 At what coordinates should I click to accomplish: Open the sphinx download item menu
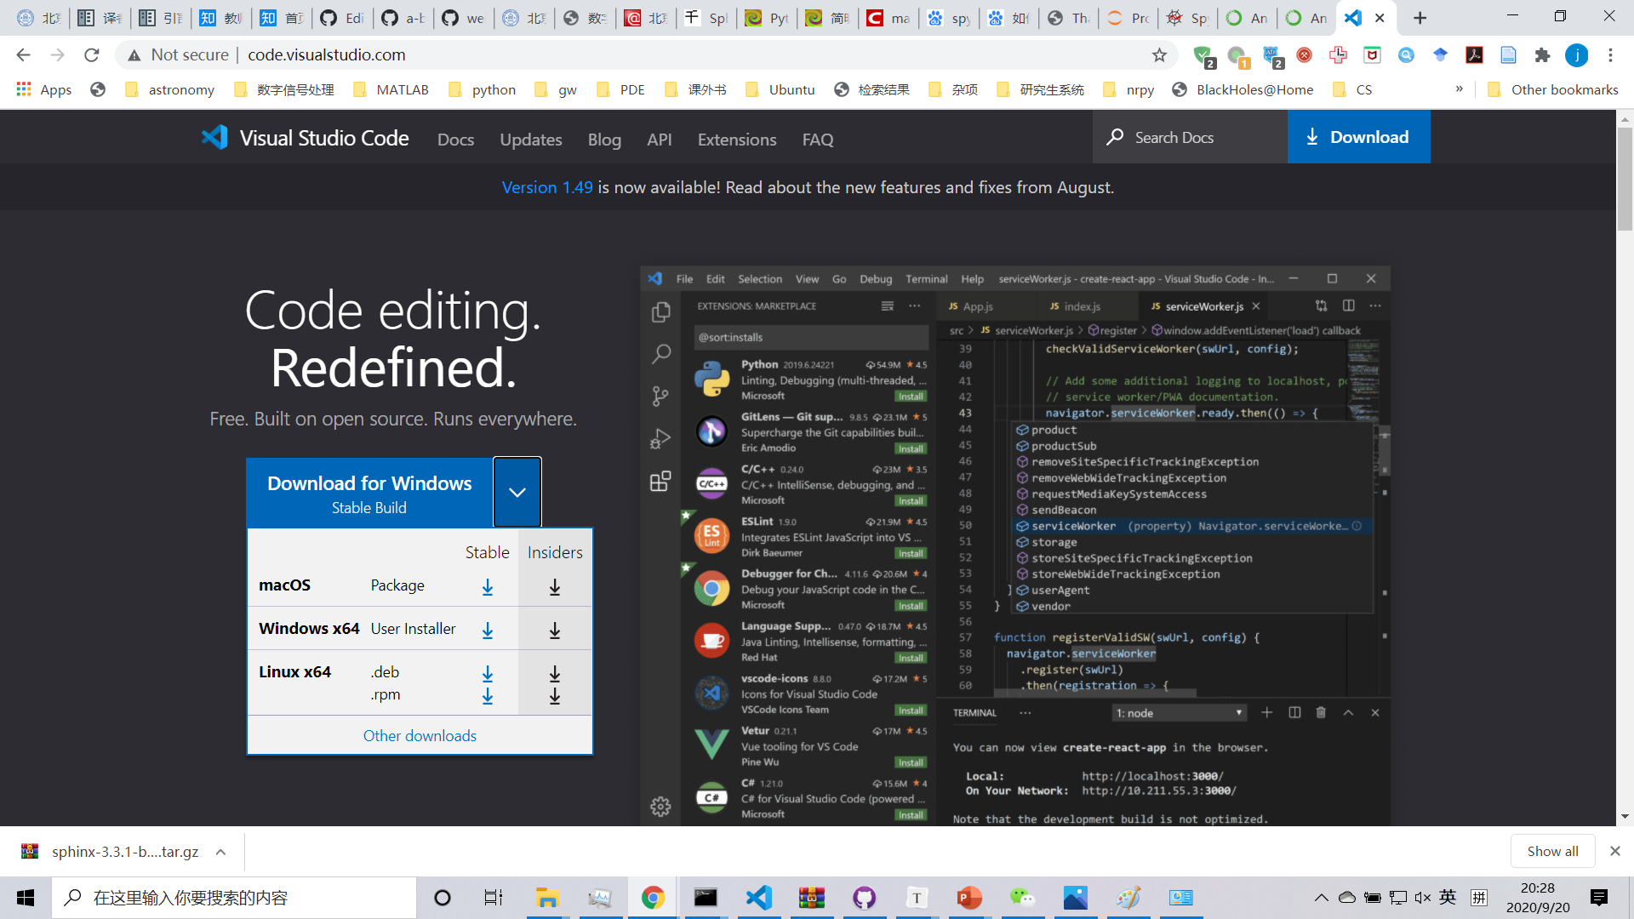click(220, 852)
